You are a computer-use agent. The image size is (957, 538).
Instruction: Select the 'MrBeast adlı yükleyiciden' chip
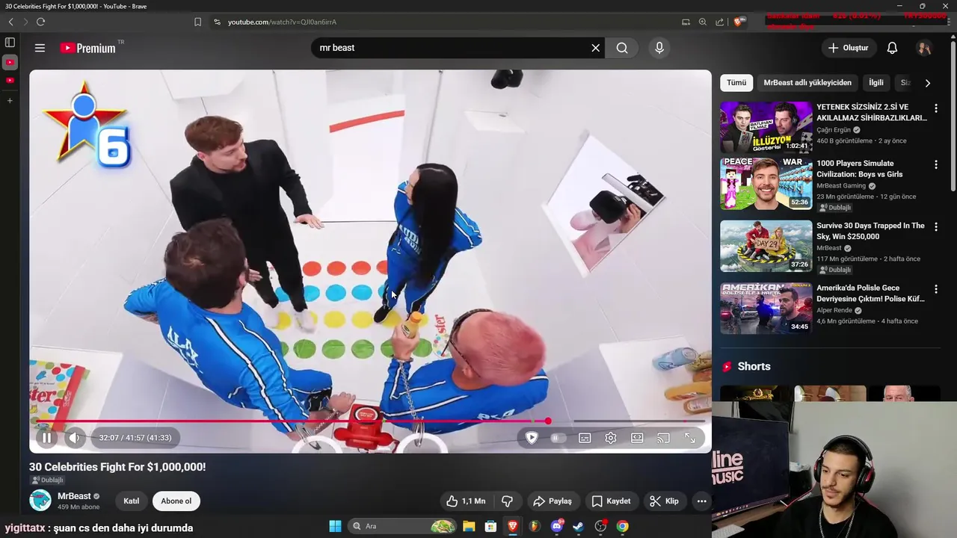pos(807,83)
